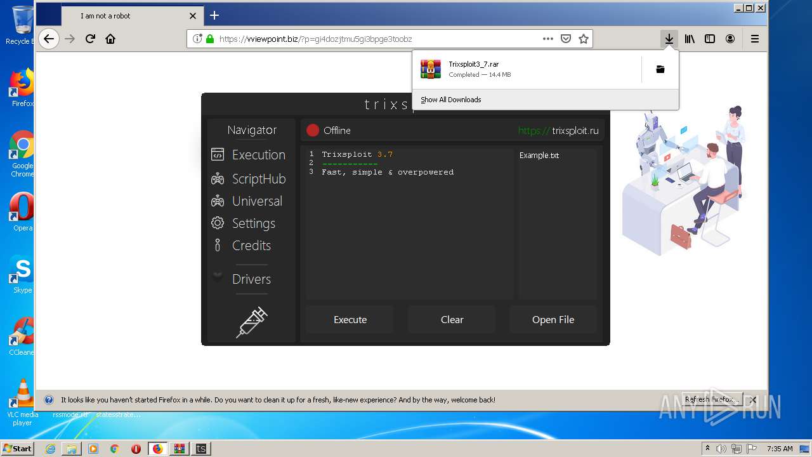The width and height of the screenshot is (812, 457).
Task: Select VLC media player desktop icon
Action: tap(23, 402)
